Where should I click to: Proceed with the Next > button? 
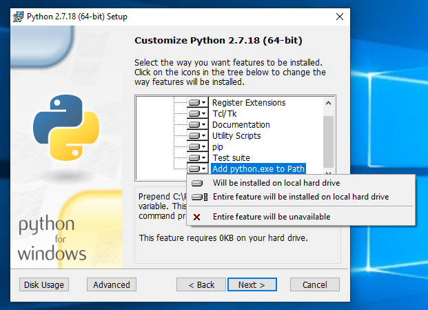tap(252, 284)
